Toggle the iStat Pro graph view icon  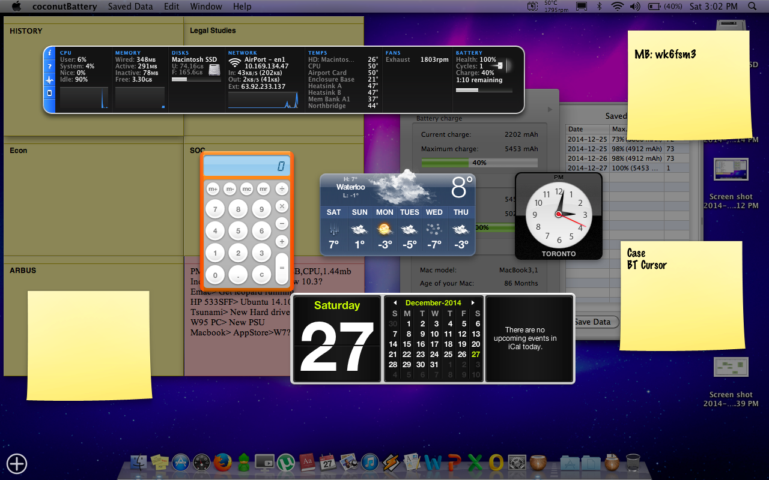pos(50,79)
